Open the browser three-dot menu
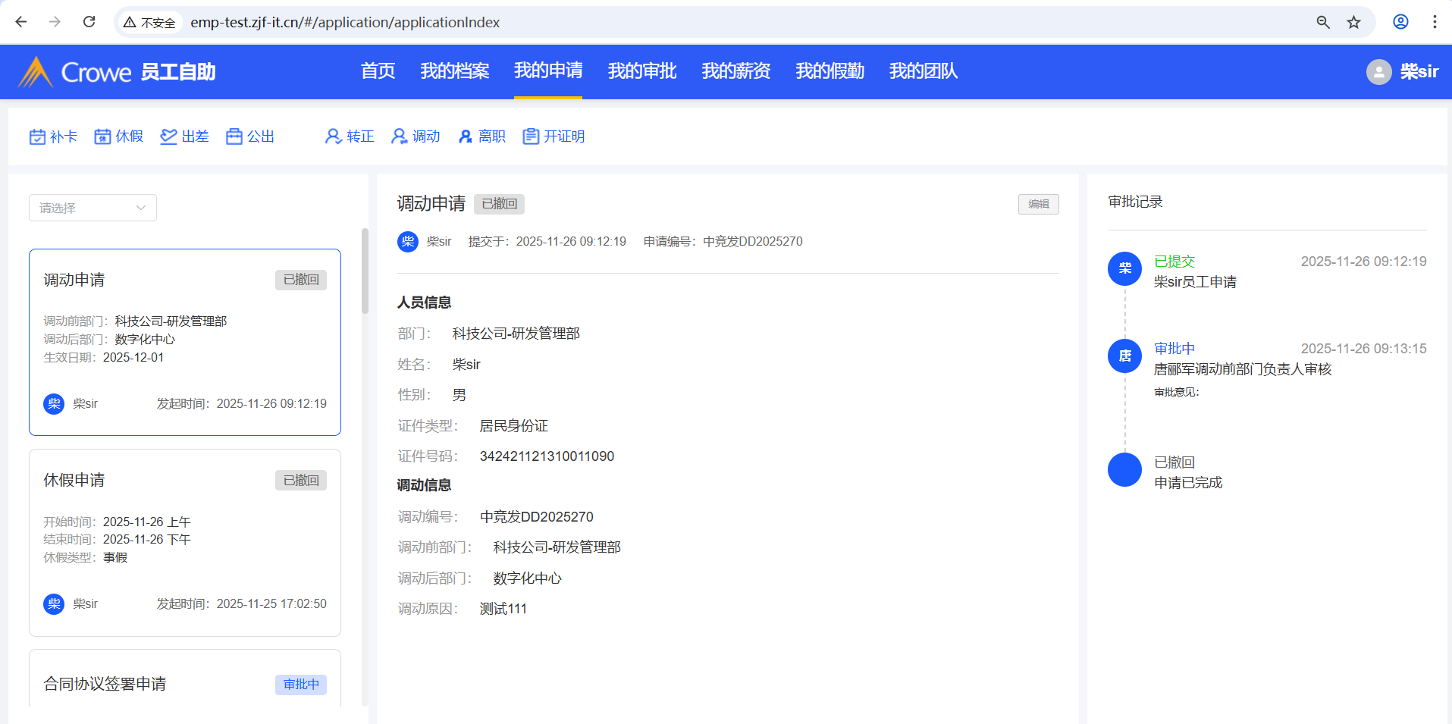 pos(1434,22)
